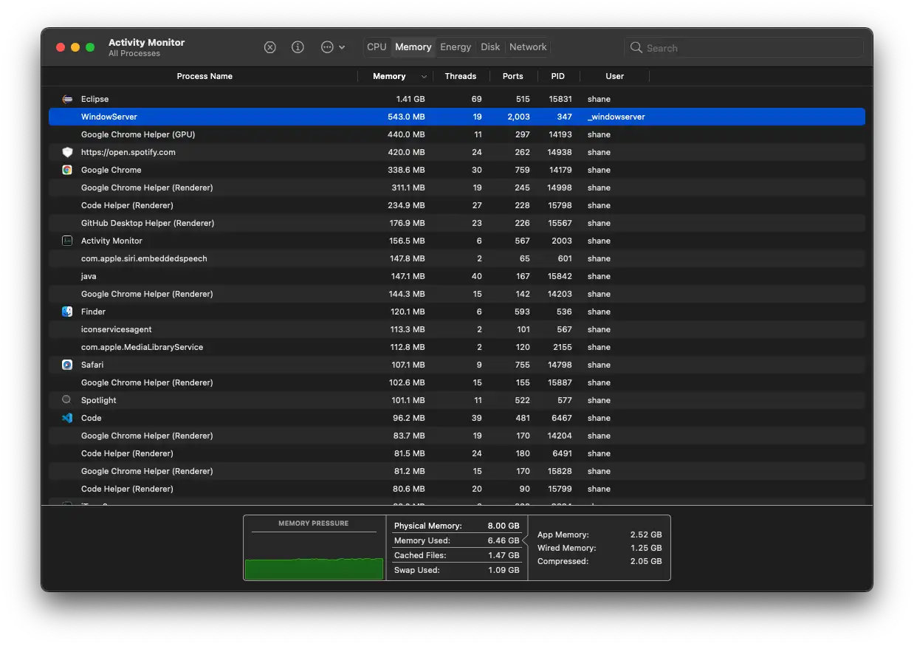Select the com.apple.siri.embeddedspeech process
The width and height of the screenshot is (914, 646).
click(x=457, y=258)
